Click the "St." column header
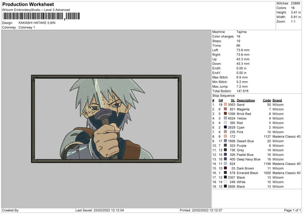The image size is (303, 214). [233, 100]
